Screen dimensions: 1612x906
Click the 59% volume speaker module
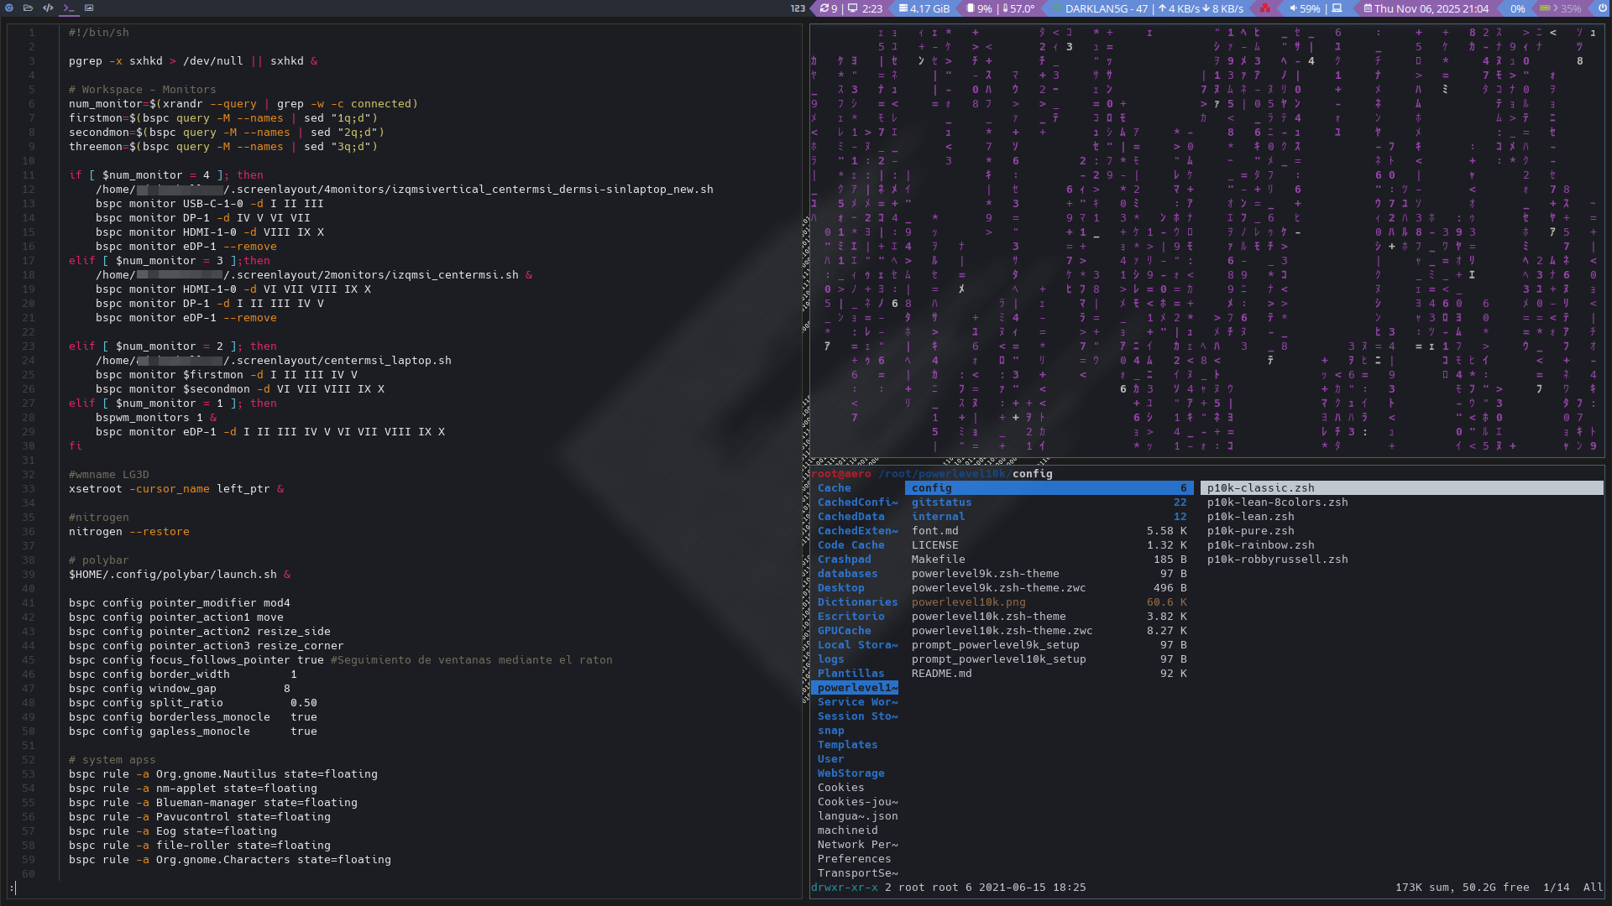coord(1304,8)
